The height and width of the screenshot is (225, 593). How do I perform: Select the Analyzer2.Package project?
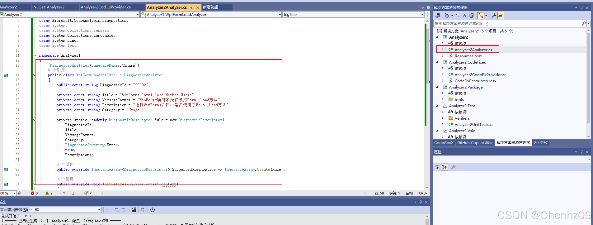click(x=466, y=87)
